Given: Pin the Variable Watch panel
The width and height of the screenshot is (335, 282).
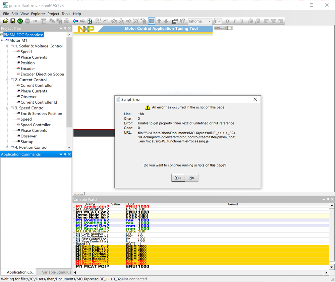Looking at the screenshot, I should click(x=328, y=199).
